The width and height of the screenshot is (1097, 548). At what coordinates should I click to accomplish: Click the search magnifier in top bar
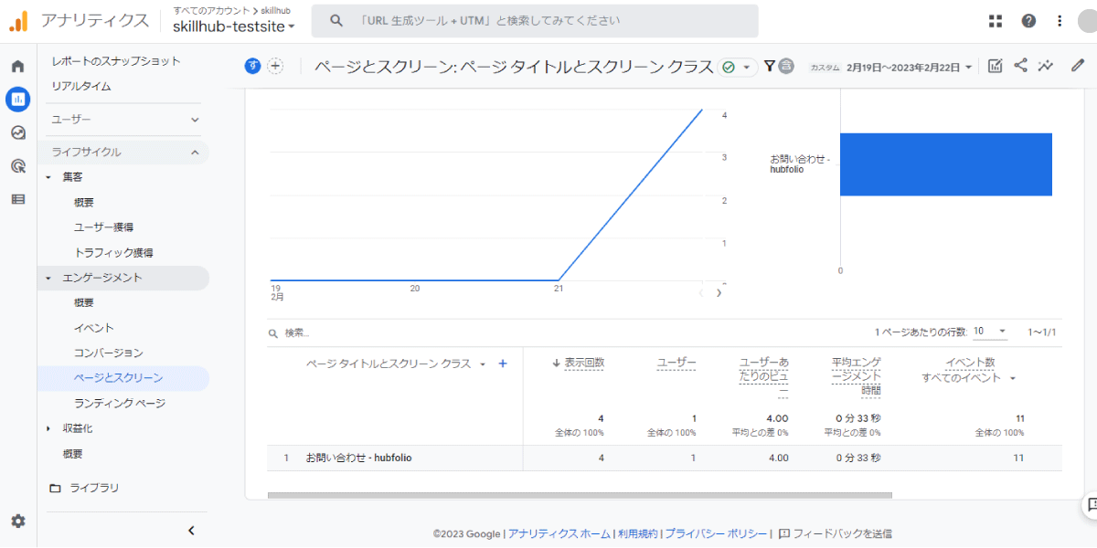click(336, 21)
